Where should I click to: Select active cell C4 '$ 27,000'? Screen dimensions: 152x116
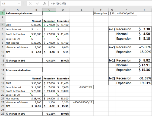click(49, 25)
